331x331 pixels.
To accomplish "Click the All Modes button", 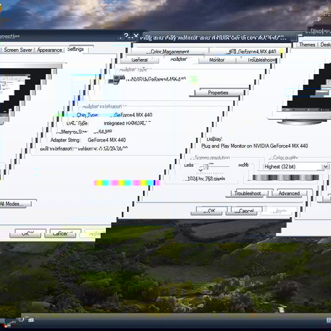I will point(15,204).
